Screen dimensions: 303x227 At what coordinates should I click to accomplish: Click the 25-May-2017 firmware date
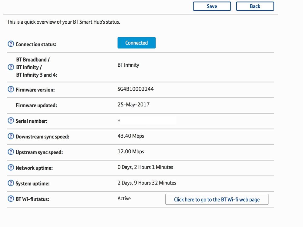133,105
